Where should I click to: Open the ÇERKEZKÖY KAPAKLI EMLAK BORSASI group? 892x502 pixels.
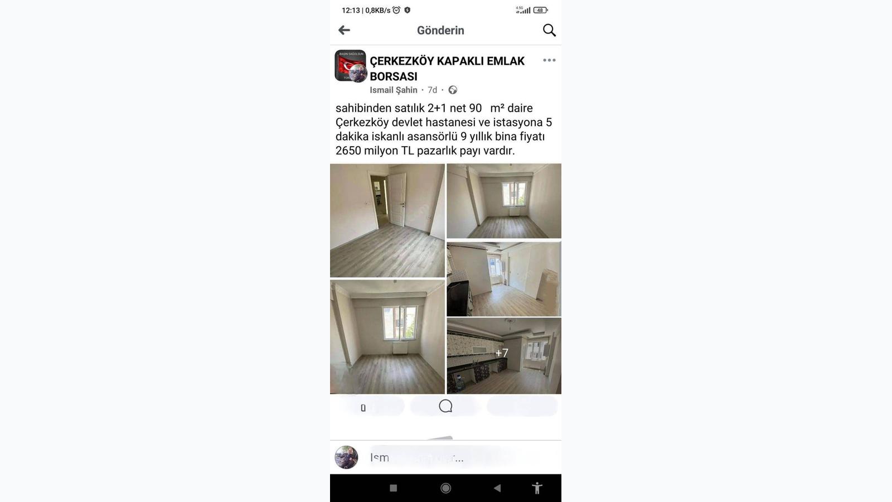447,69
